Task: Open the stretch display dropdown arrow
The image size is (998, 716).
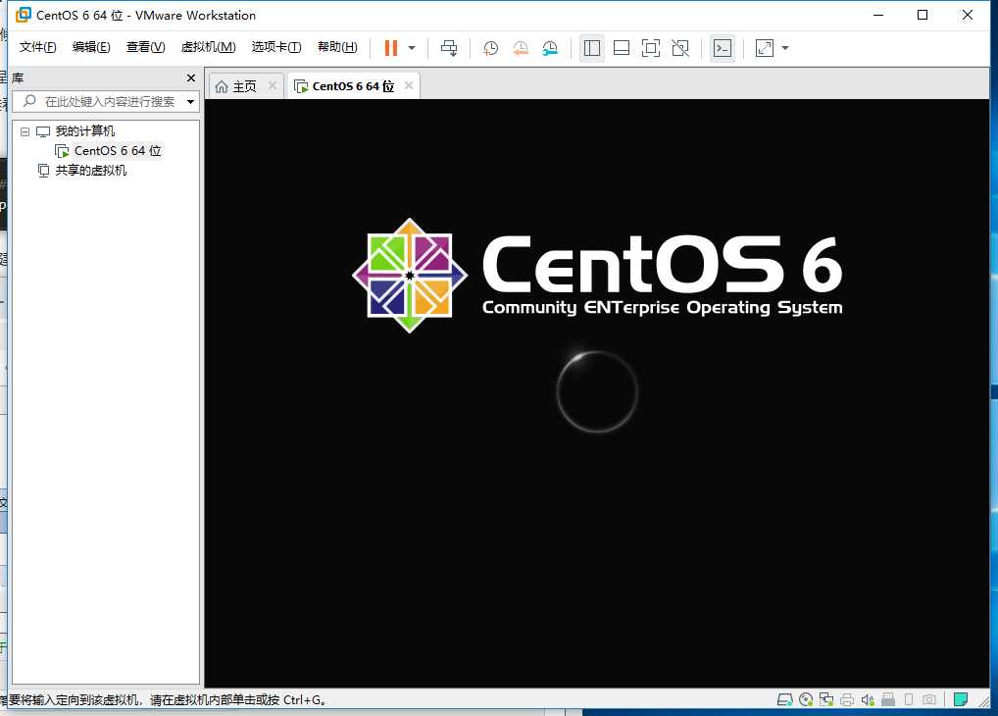Action: (x=785, y=48)
